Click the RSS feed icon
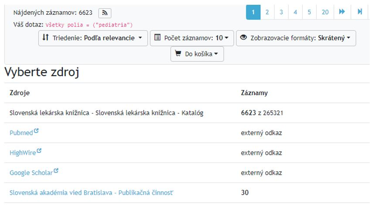Image resolution: width=371 pixels, height=206 pixels. coord(105,13)
